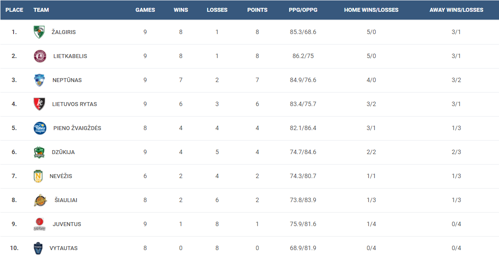Click the Lietuvos Rytas team logo
This screenshot has width=499, height=261.
tap(39, 104)
